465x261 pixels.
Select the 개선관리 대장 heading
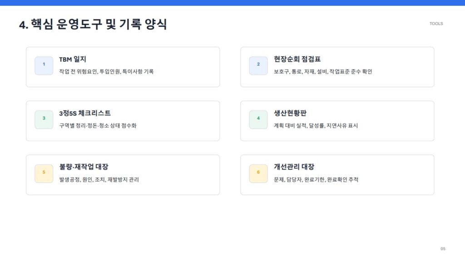294,167
